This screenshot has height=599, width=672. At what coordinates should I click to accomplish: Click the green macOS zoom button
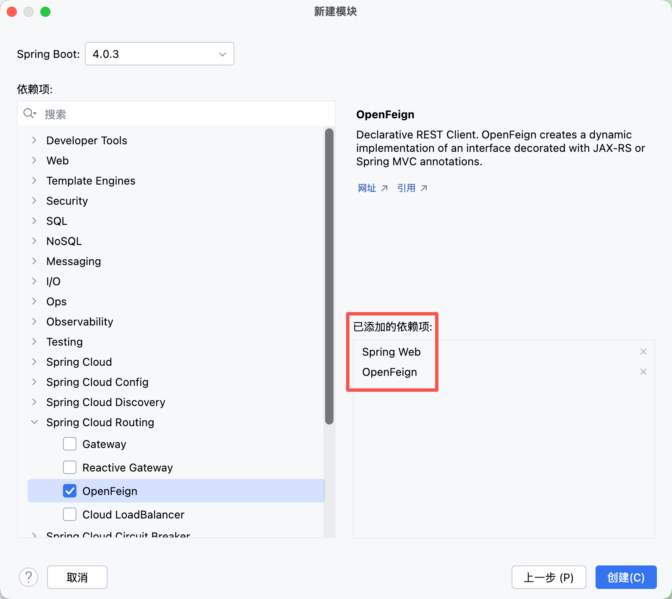tap(45, 12)
